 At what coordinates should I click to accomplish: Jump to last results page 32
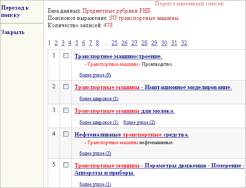(x=184, y=43)
